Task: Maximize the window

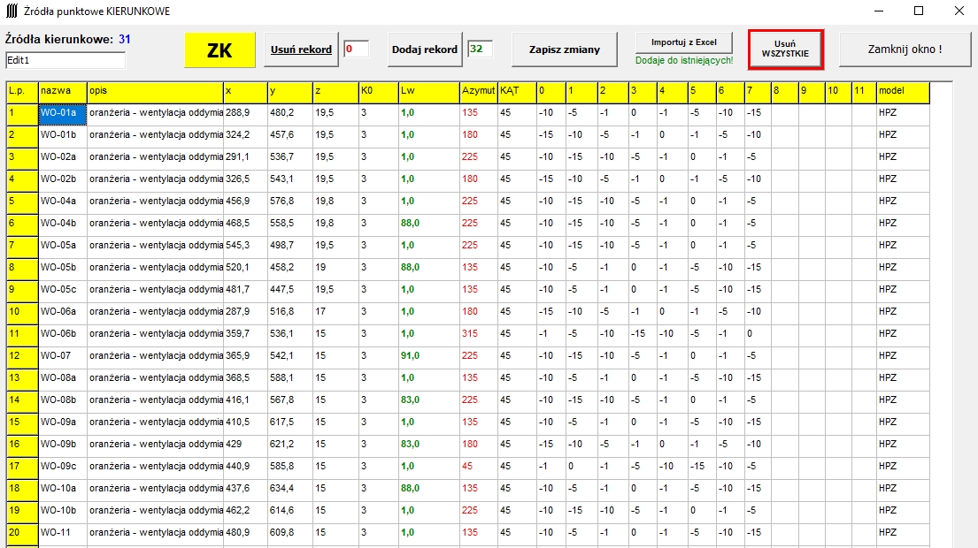Action: point(918,11)
